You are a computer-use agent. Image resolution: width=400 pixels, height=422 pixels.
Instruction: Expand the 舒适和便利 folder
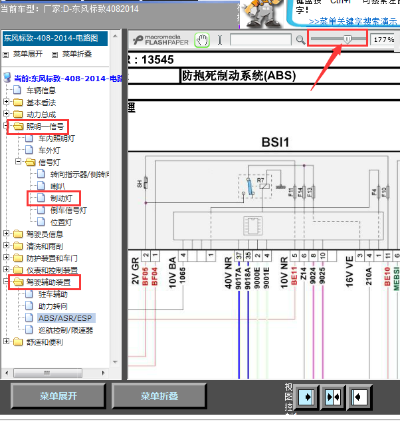(x=6, y=341)
